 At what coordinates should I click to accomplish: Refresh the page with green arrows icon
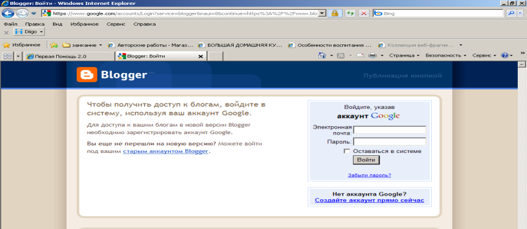pos(351,13)
